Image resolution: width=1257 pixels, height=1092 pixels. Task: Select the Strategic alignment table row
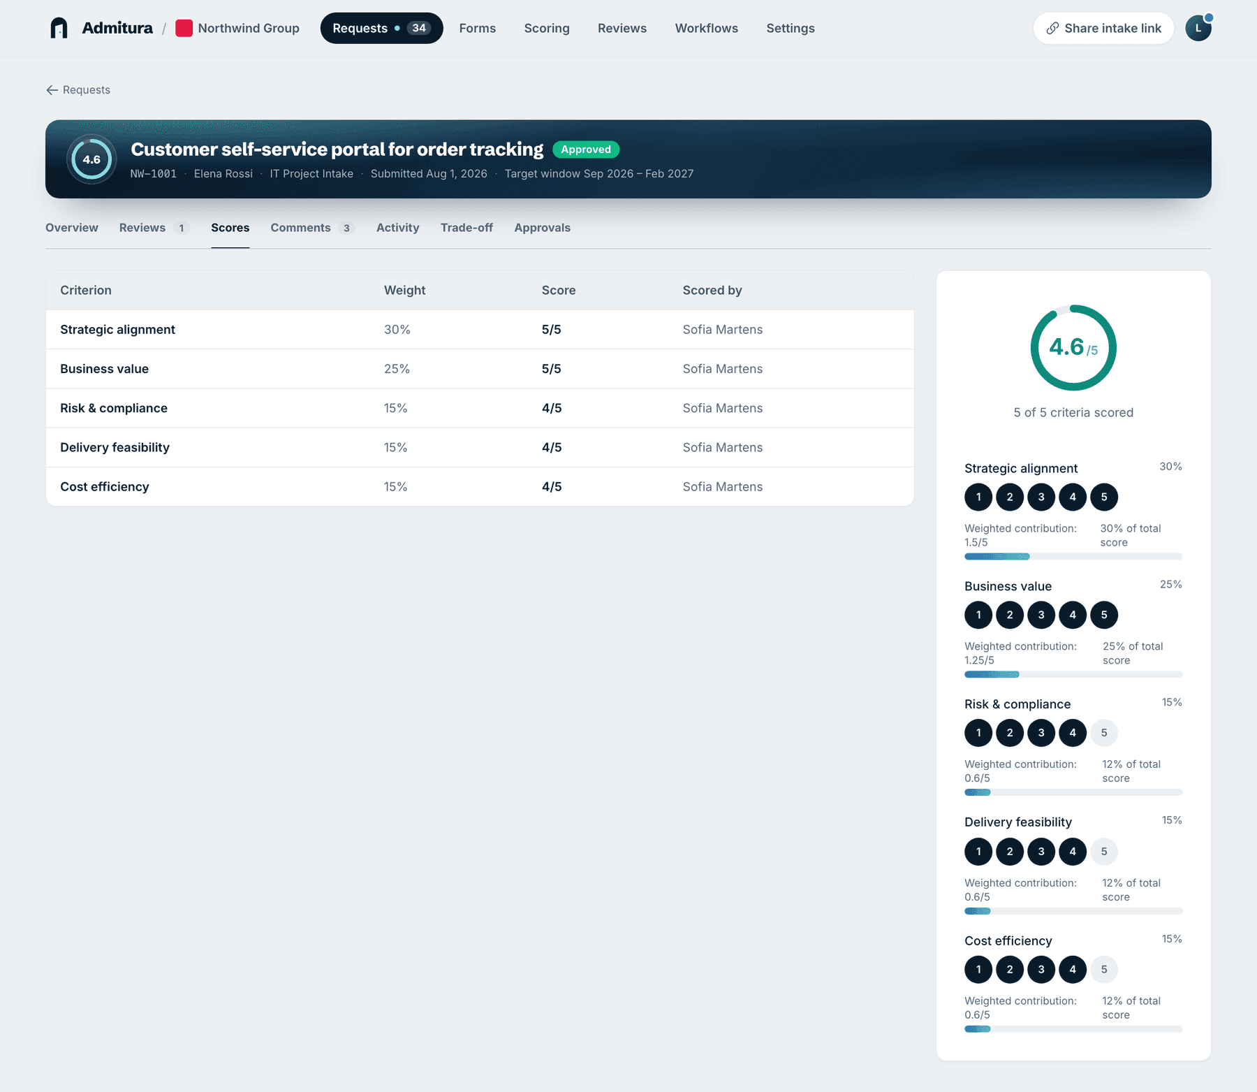pos(480,330)
